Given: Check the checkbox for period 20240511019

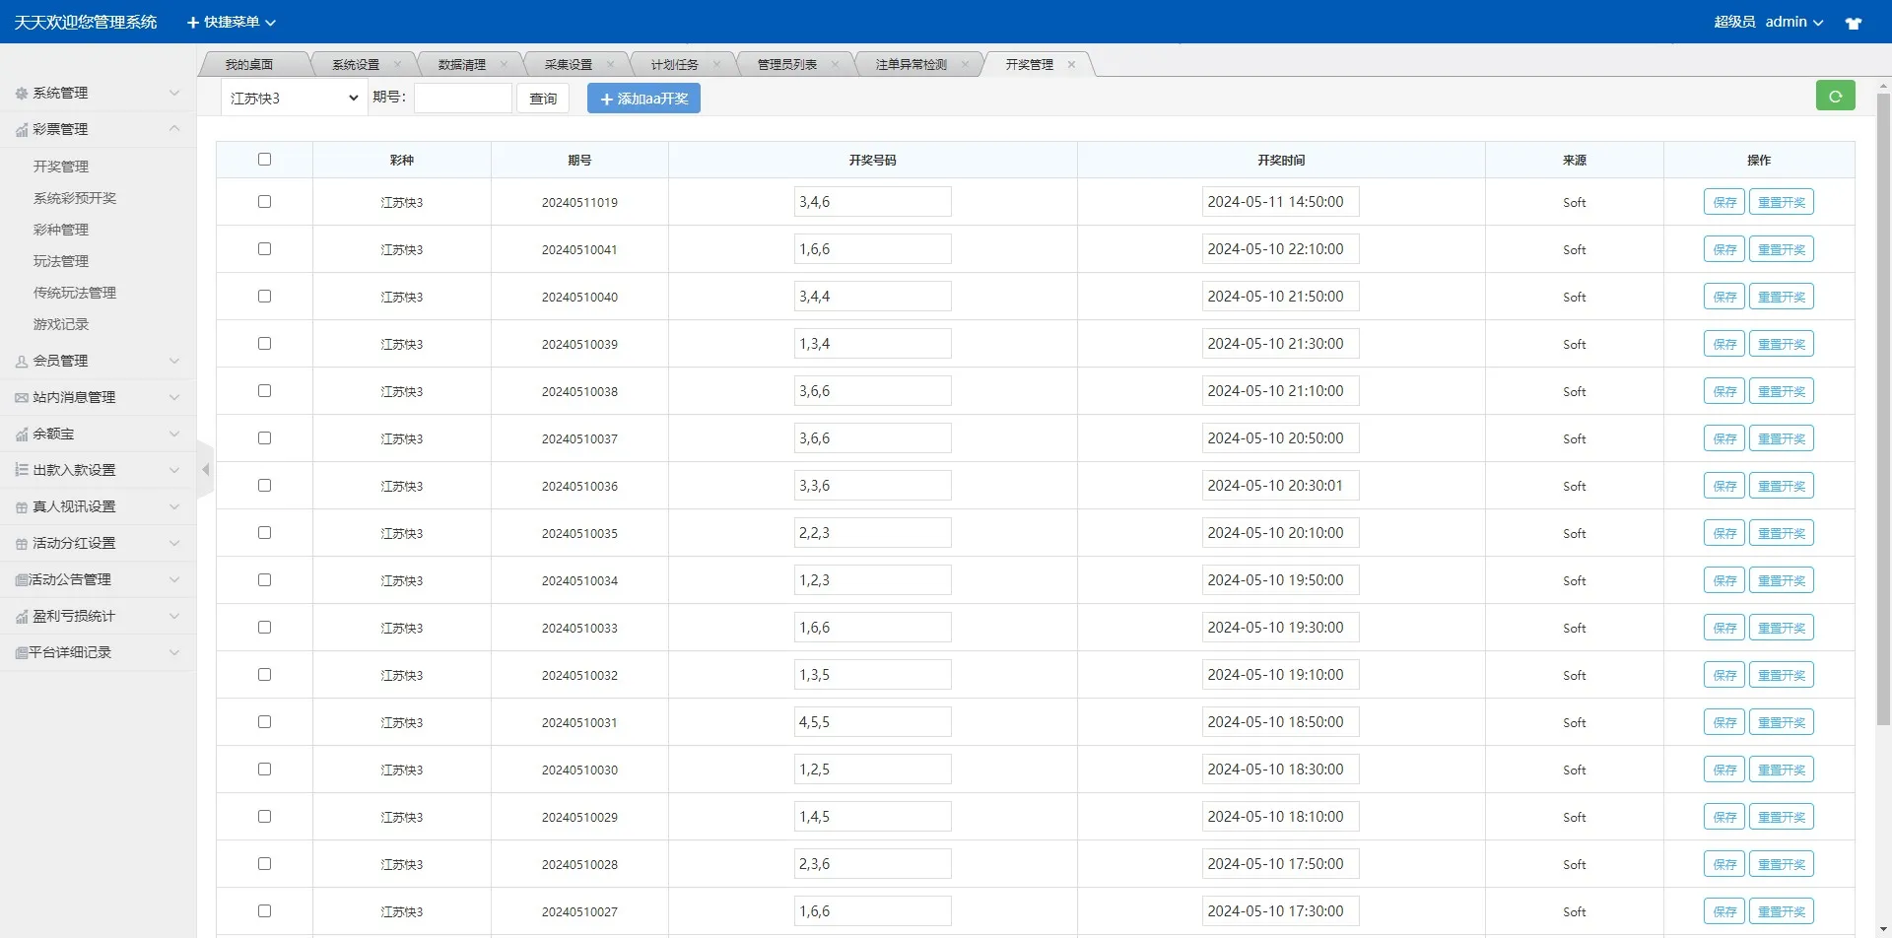Looking at the screenshot, I should pyautogui.click(x=264, y=201).
